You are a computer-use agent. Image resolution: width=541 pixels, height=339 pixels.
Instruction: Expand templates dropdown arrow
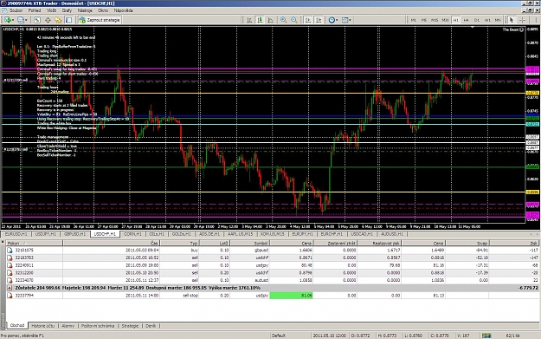(x=351, y=20)
